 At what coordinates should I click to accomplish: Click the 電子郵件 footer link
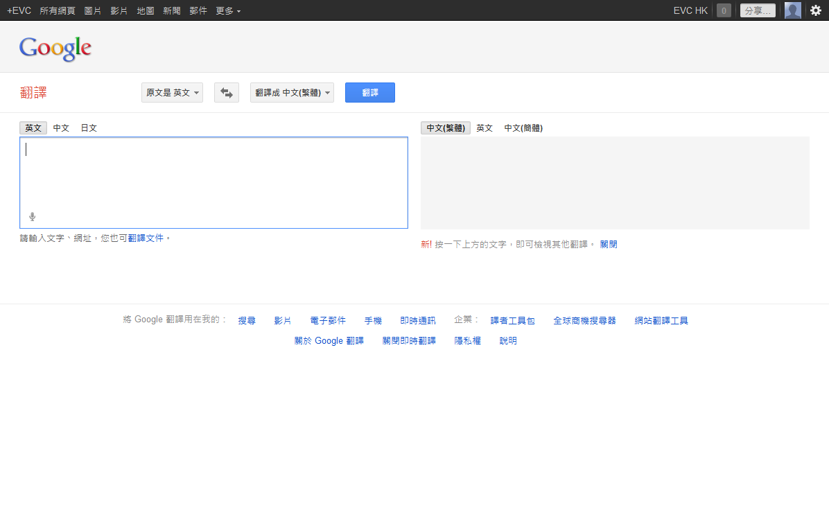pyautogui.click(x=328, y=320)
